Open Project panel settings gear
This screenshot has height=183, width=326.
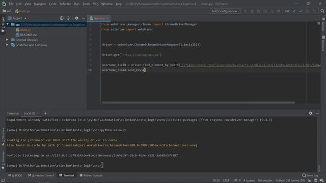pyautogui.click(x=76, y=18)
